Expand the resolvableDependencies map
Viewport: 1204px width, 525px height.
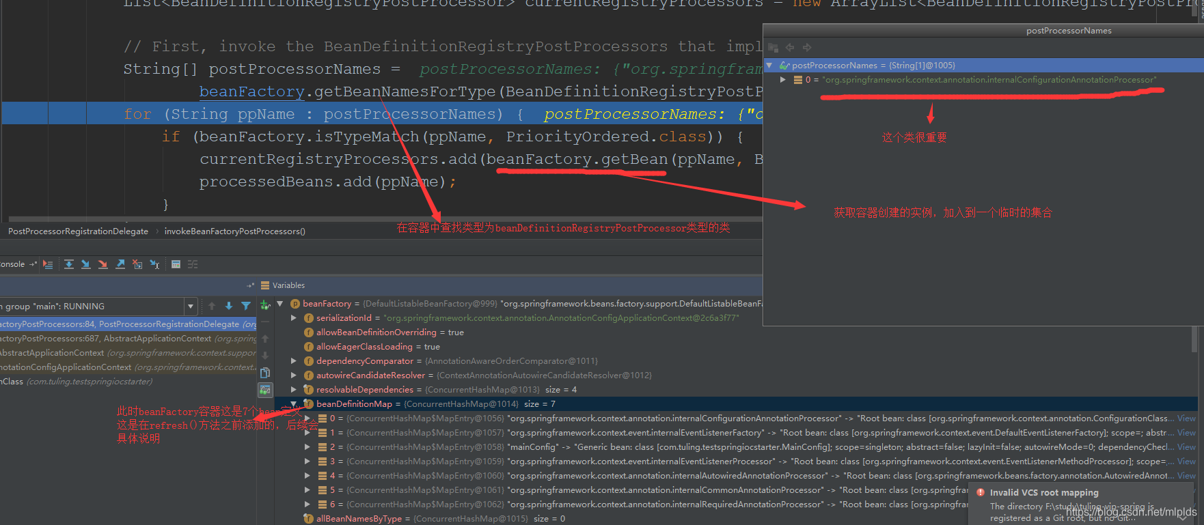294,390
